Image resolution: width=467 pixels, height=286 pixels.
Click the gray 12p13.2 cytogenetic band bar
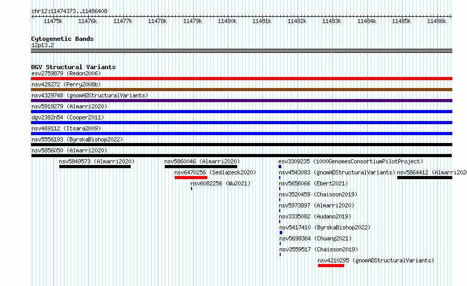241,51
